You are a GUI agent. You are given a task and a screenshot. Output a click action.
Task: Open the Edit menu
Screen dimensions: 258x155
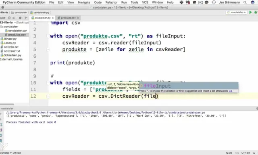pos(60,2)
